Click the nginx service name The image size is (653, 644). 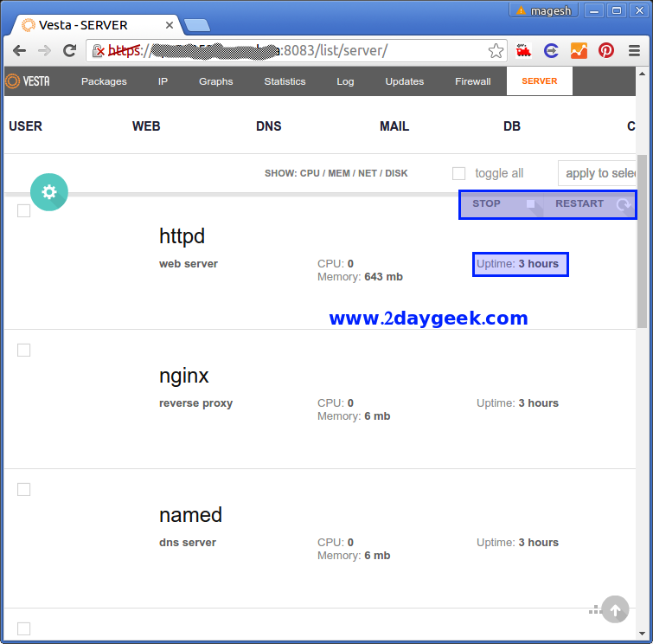[183, 376]
